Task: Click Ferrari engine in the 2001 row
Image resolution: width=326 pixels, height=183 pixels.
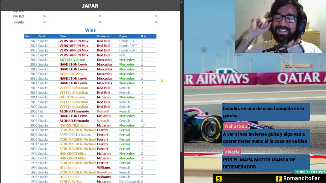Action: click(x=125, y=144)
